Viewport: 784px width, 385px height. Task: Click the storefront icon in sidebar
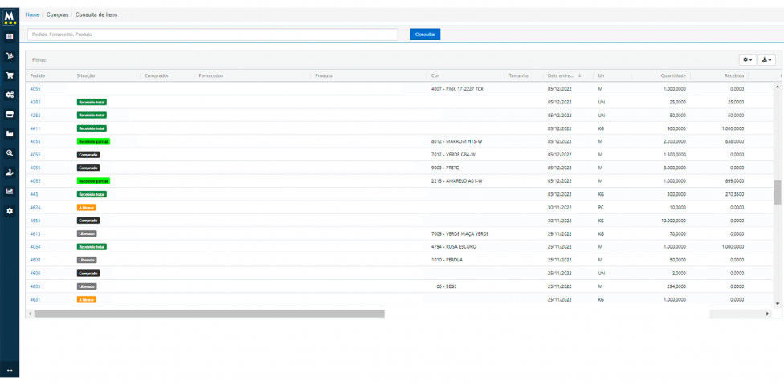point(10,114)
